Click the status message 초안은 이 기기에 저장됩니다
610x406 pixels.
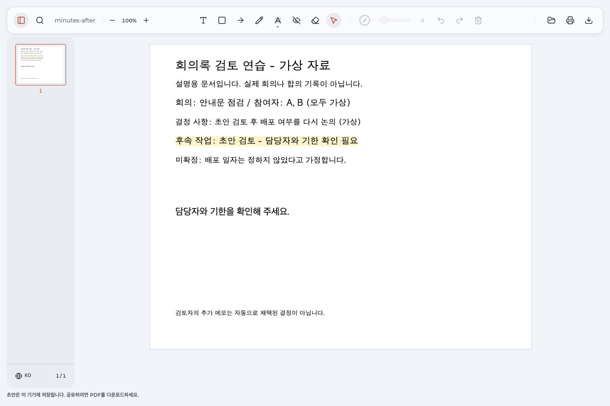click(x=72, y=395)
